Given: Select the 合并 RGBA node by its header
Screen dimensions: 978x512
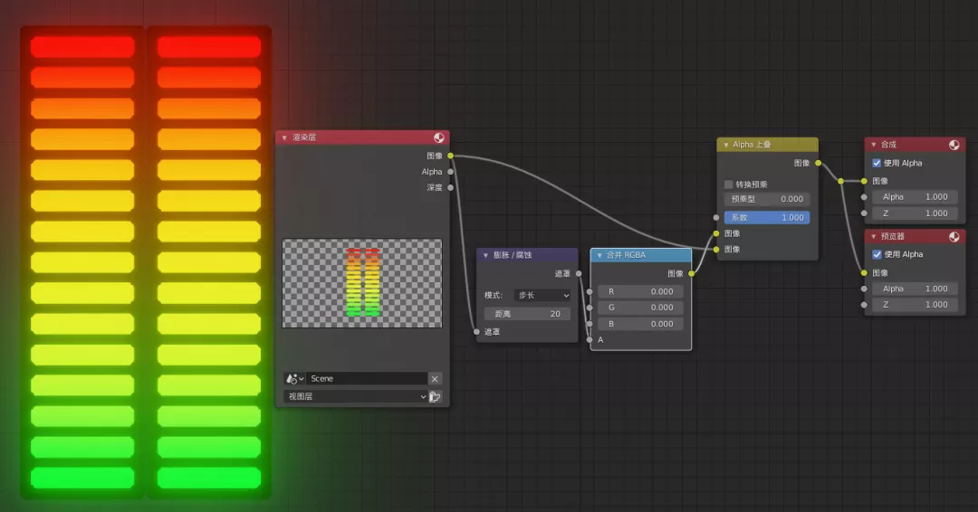Looking at the screenshot, I should click(640, 255).
